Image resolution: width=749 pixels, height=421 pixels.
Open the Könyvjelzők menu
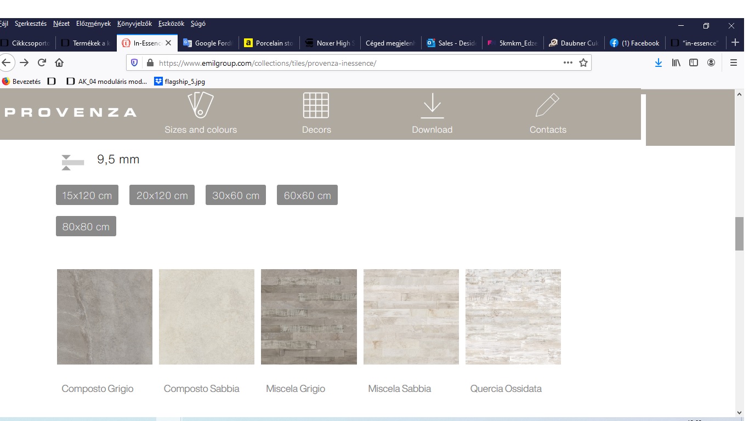134,24
